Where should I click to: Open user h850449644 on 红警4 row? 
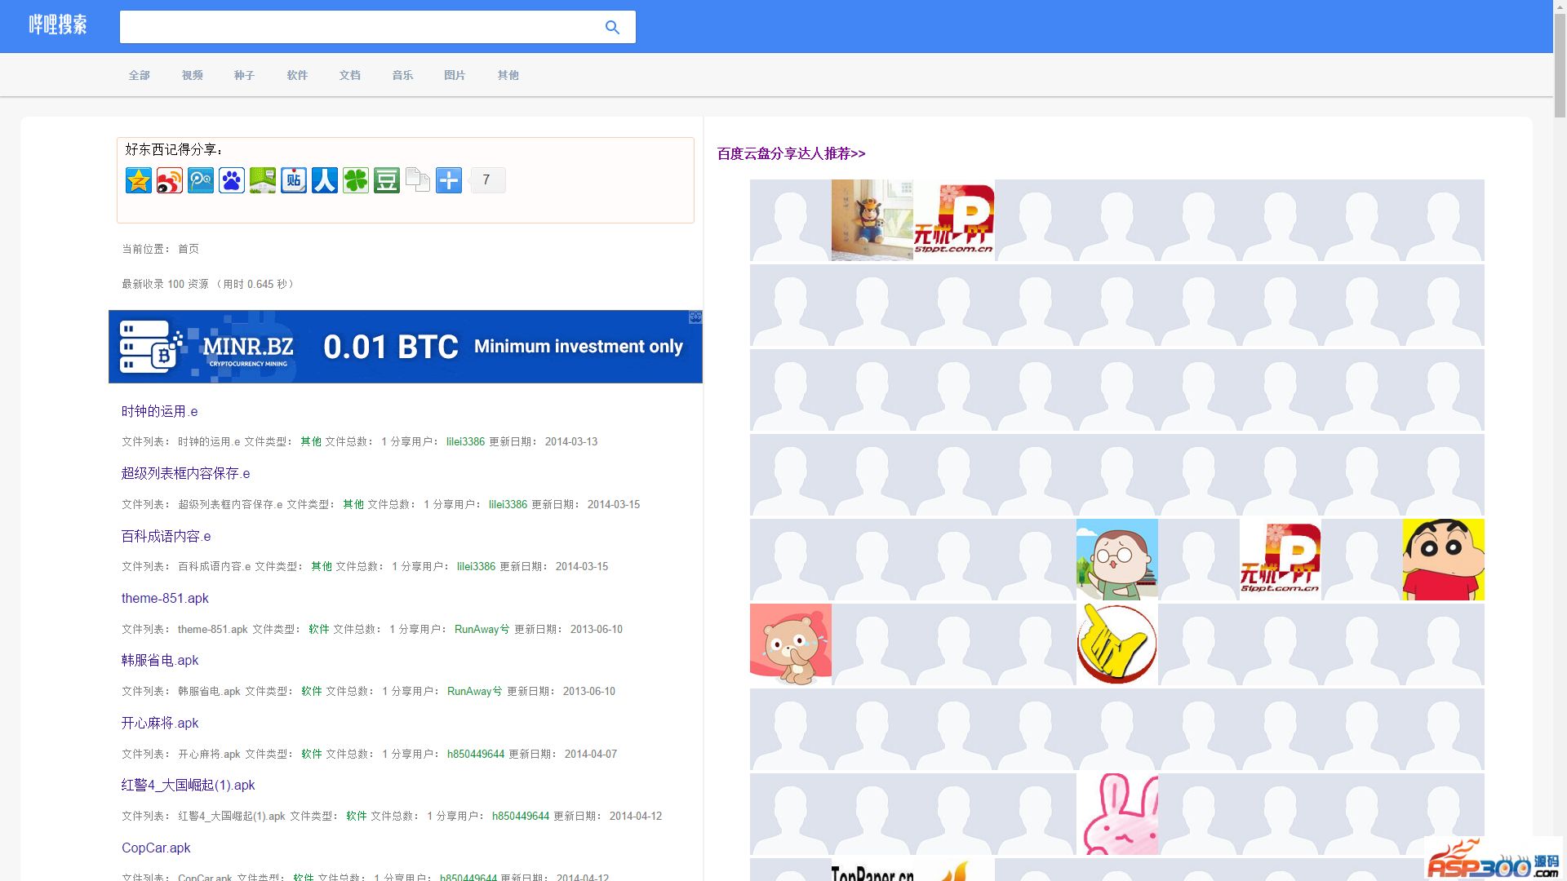pyautogui.click(x=521, y=816)
